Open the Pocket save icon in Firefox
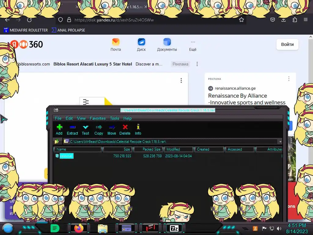The image size is (313, 235). point(273,20)
